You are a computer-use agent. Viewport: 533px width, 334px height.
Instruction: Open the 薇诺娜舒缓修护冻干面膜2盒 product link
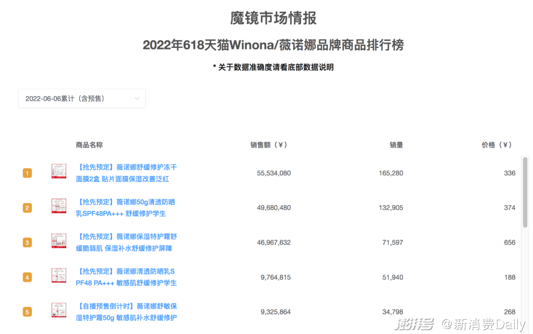[126, 173]
